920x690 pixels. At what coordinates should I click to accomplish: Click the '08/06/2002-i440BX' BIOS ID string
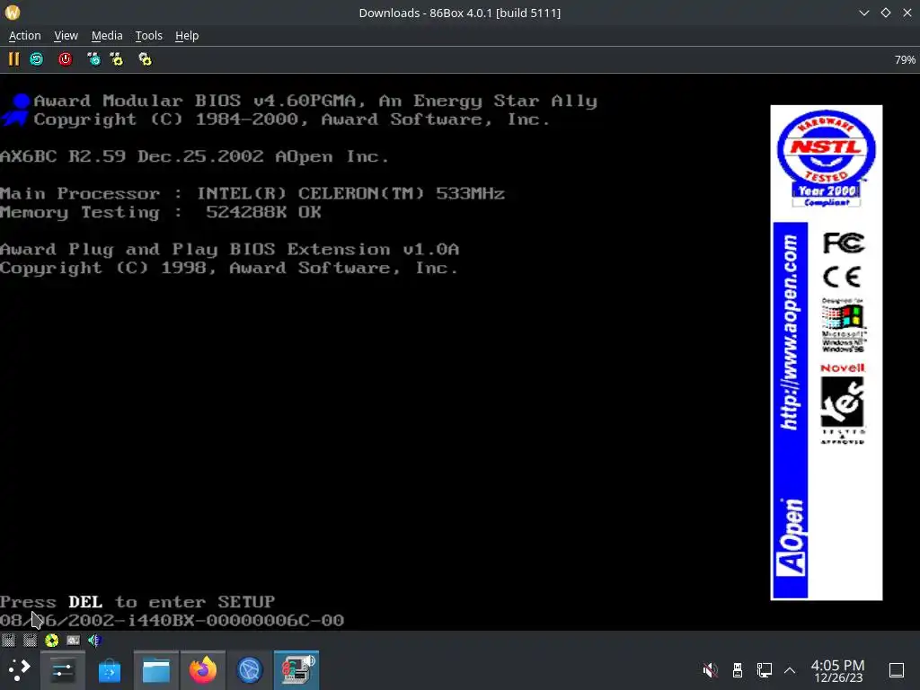(x=172, y=620)
